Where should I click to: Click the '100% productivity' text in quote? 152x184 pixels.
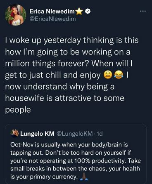point(100,161)
